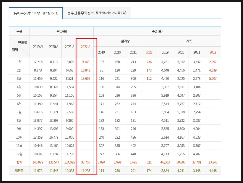
Task: Click the 138,547 total for 2020
Action: point(54,162)
